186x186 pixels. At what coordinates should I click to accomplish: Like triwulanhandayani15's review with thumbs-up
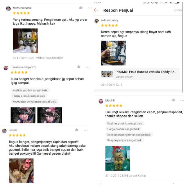coord(78,67)
